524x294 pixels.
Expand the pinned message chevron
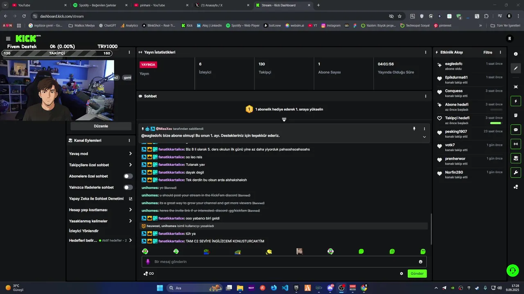(x=424, y=137)
